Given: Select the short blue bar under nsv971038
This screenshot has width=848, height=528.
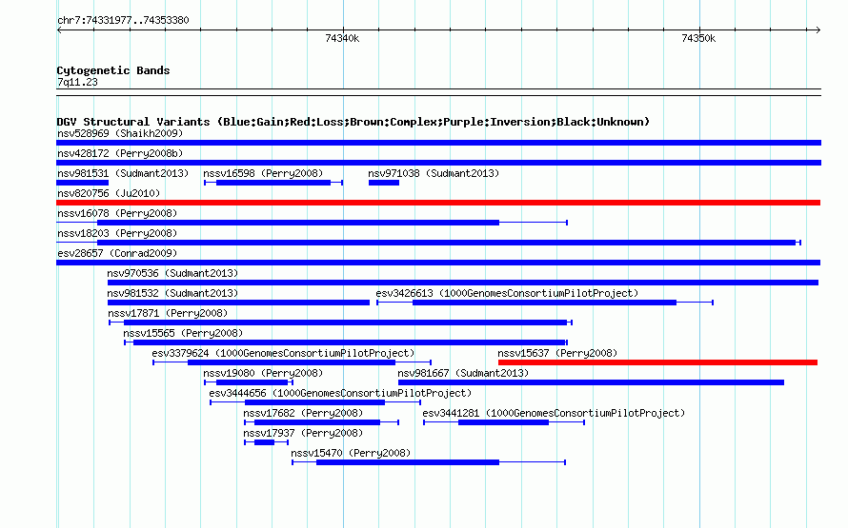Looking at the screenshot, I should 384,183.
